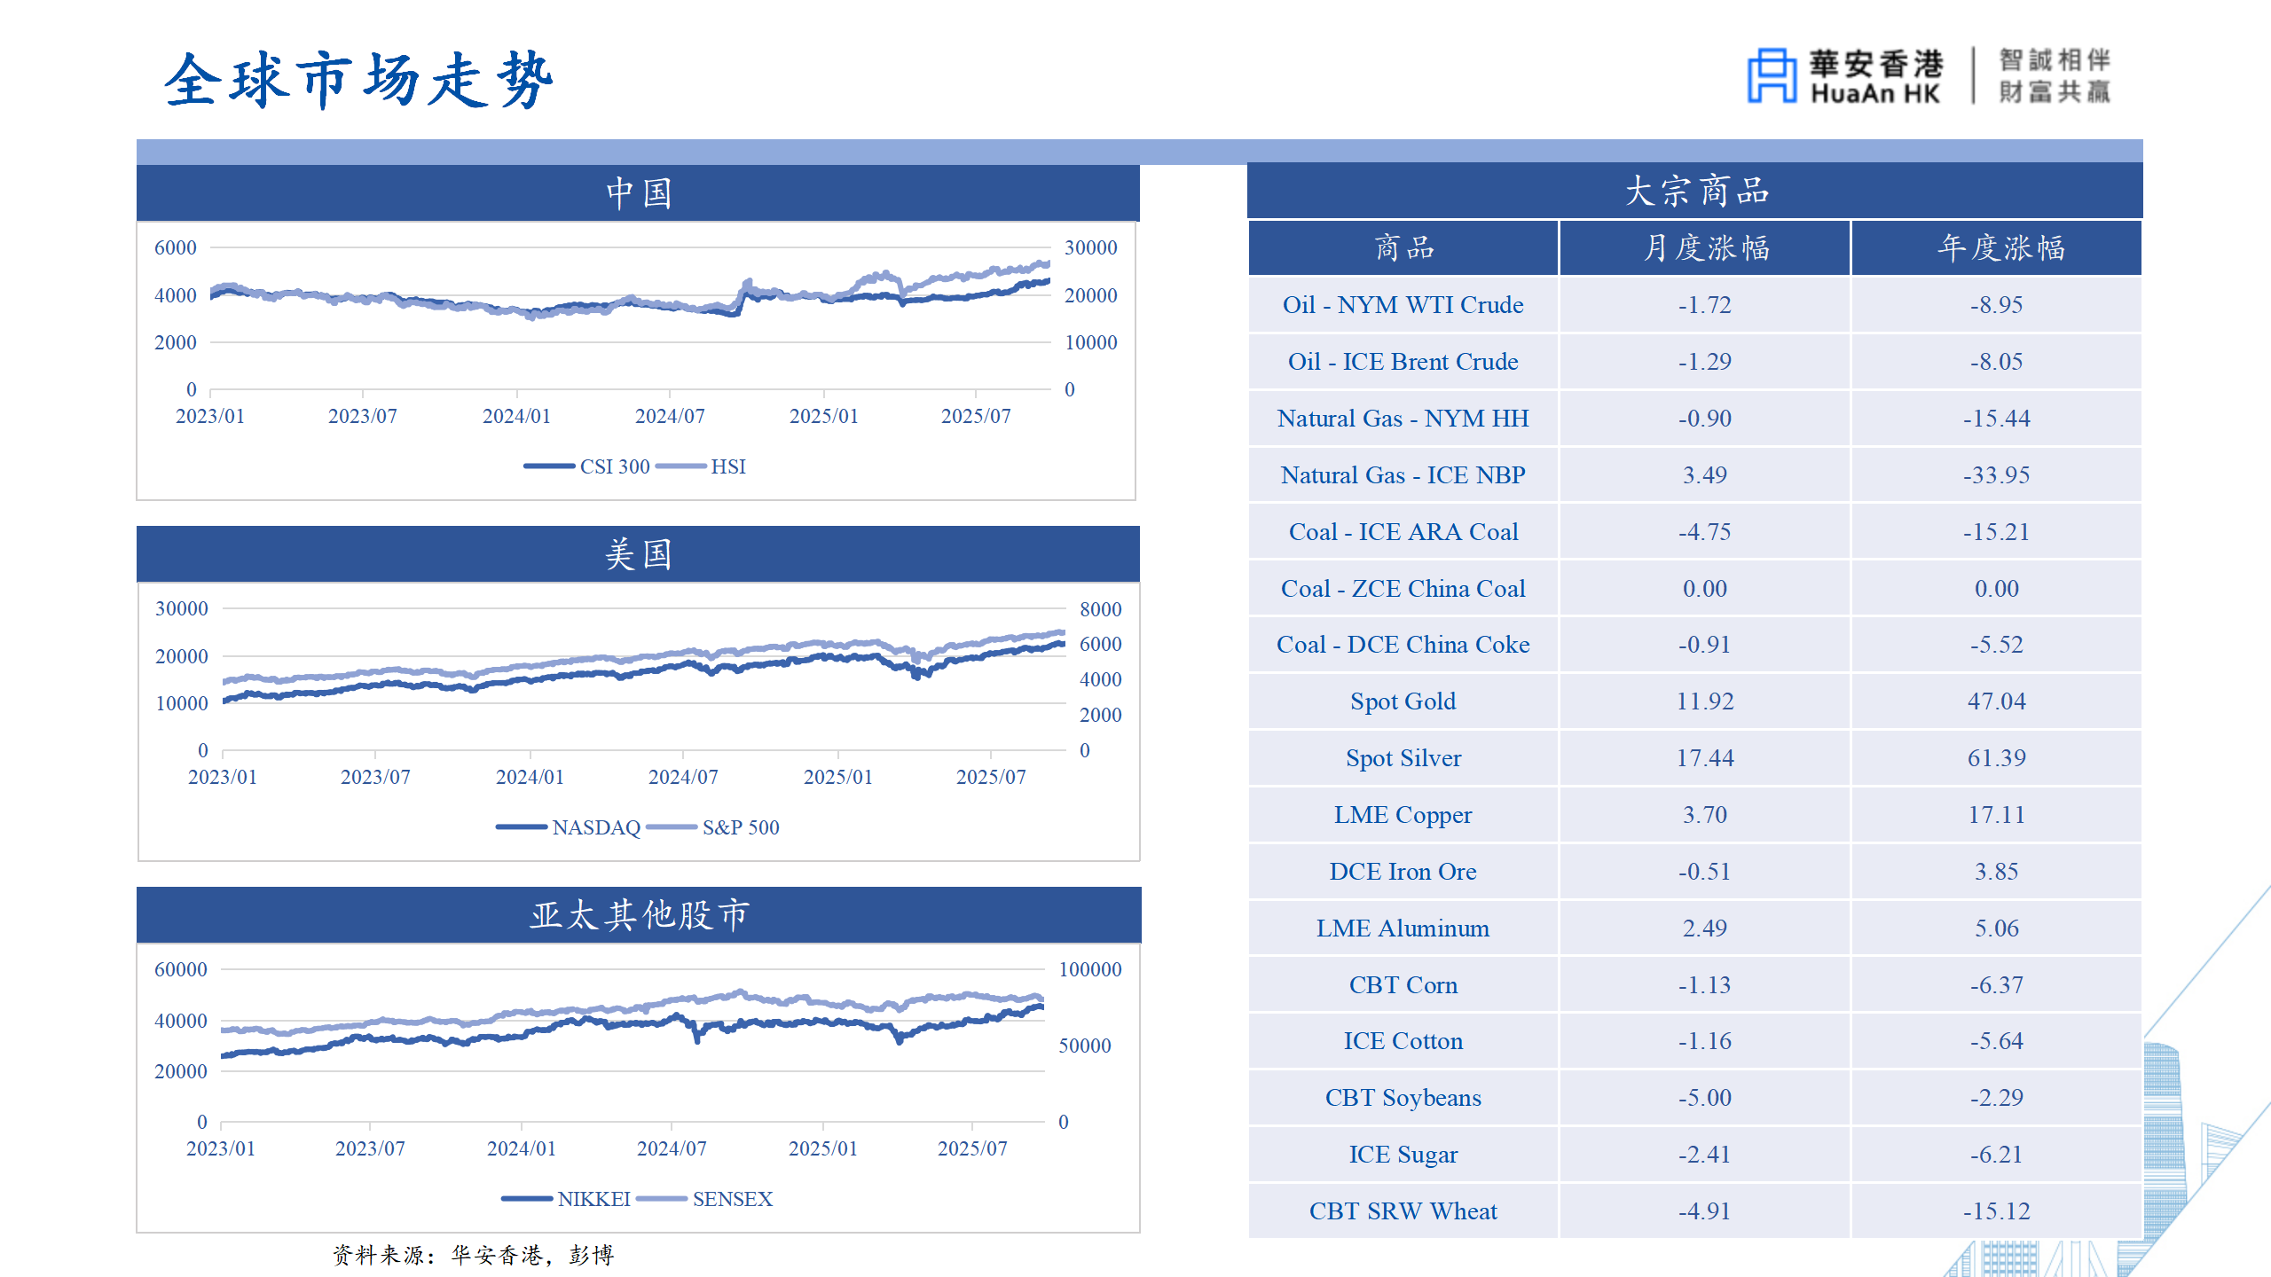Viewport: 2271px width, 1277px height.
Task: Click the CSI 300 legend line marker
Action: 548,466
